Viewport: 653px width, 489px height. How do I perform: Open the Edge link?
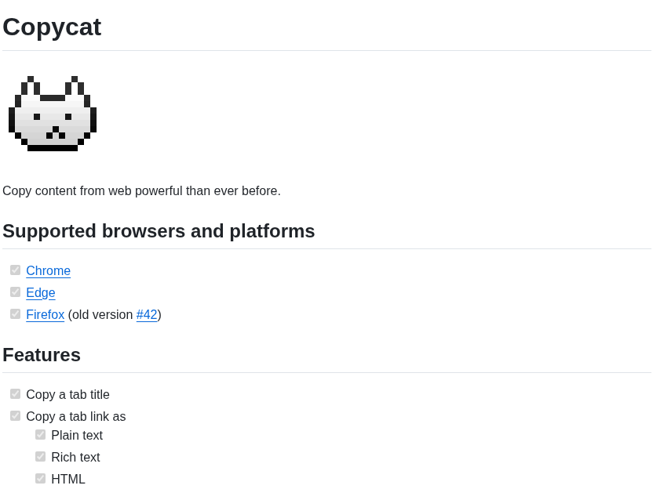pos(40,293)
